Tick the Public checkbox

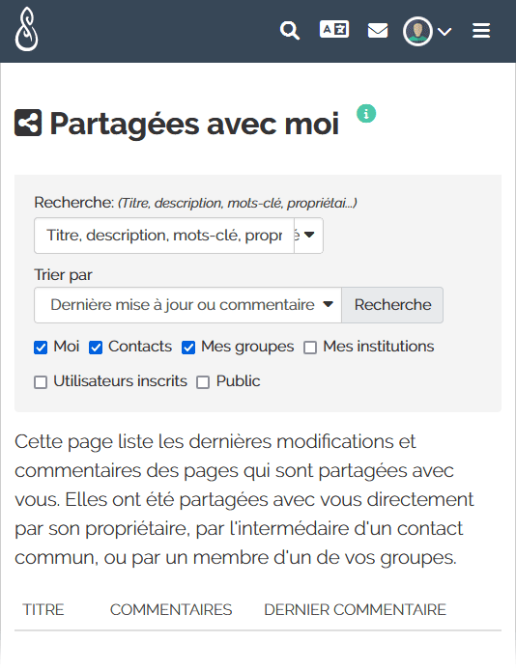[203, 382]
